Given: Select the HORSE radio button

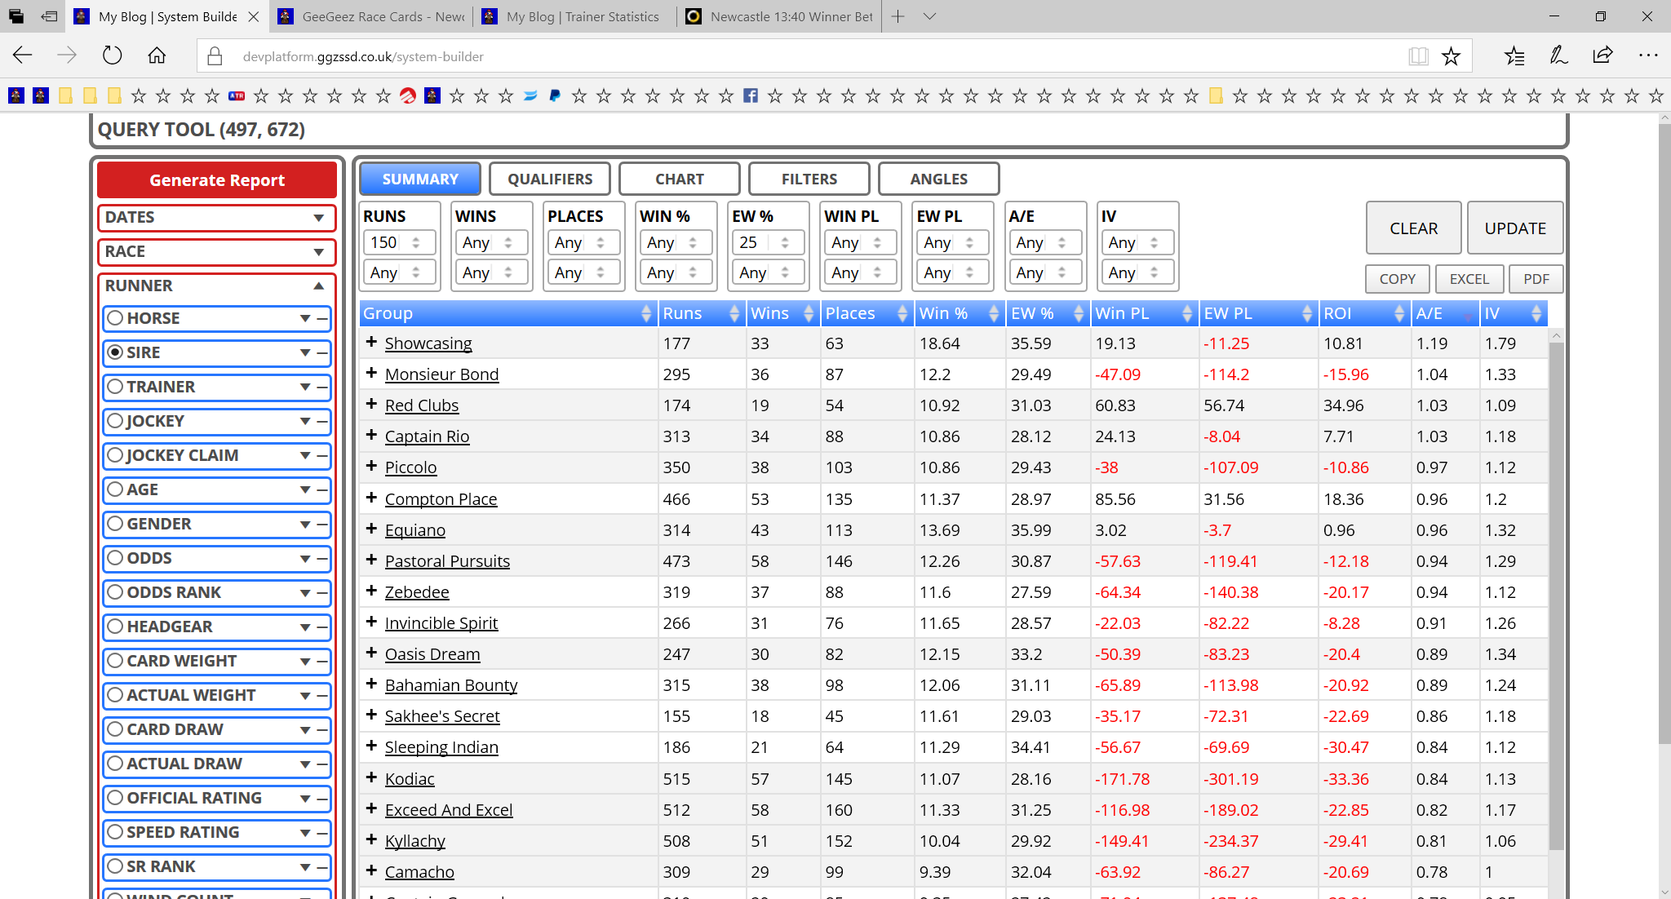Looking at the screenshot, I should (115, 318).
